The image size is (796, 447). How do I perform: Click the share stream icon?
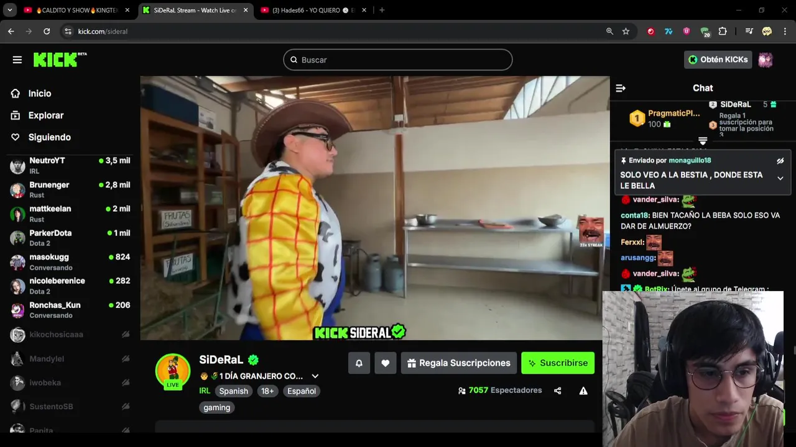click(x=557, y=391)
